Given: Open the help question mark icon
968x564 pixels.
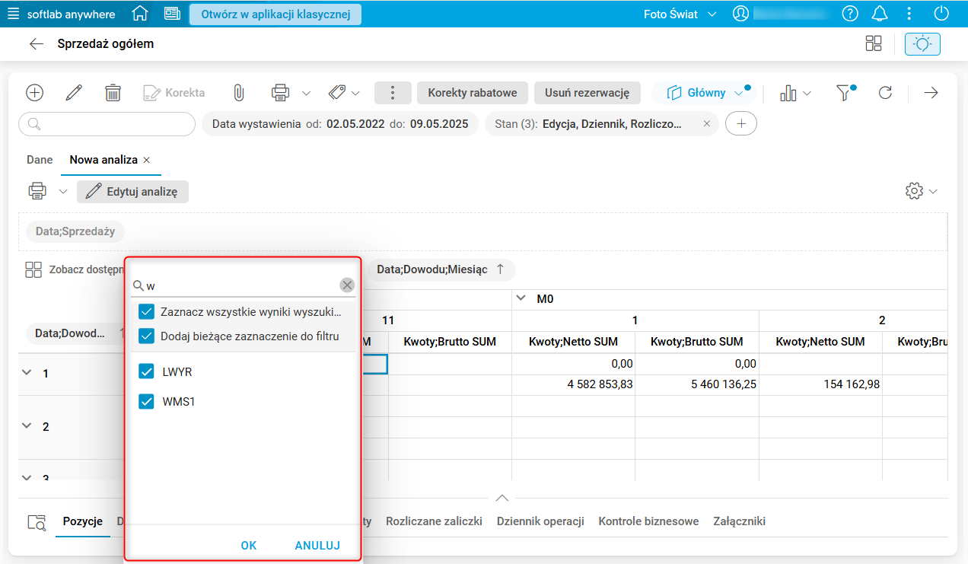Looking at the screenshot, I should (850, 14).
